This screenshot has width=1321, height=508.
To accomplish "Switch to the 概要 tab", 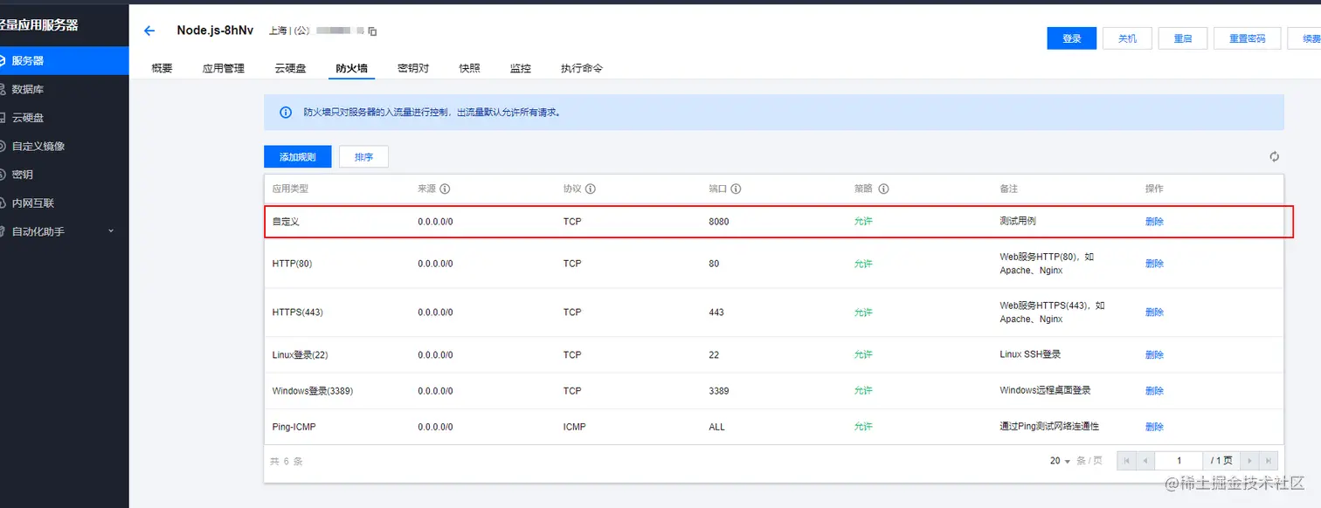I will coord(162,68).
